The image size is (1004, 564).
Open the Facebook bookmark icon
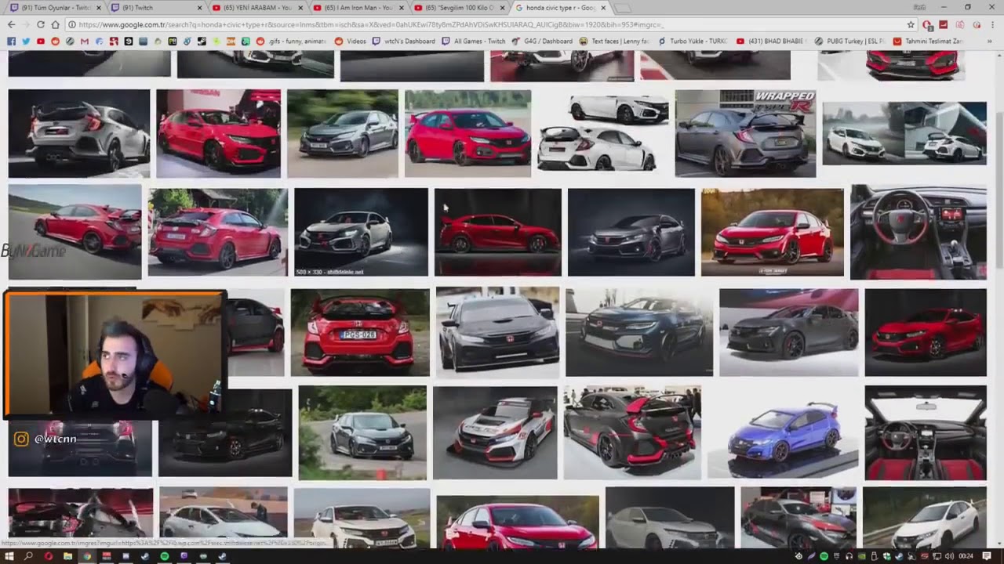tap(11, 41)
